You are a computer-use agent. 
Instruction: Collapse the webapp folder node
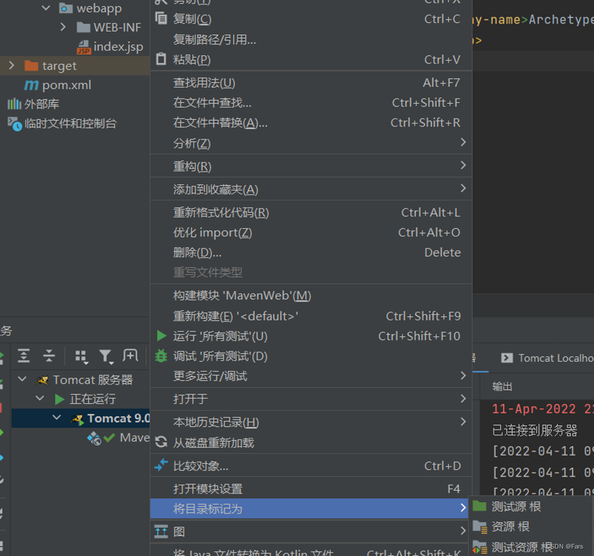point(46,7)
